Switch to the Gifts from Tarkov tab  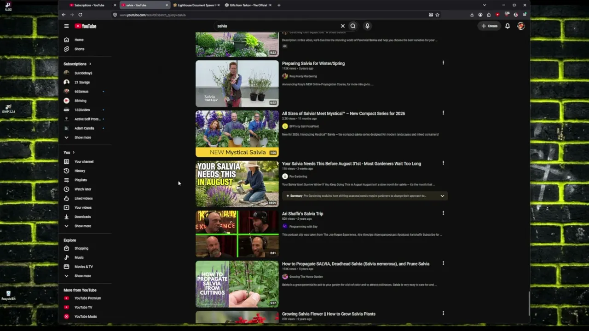[x=248, y=5]
